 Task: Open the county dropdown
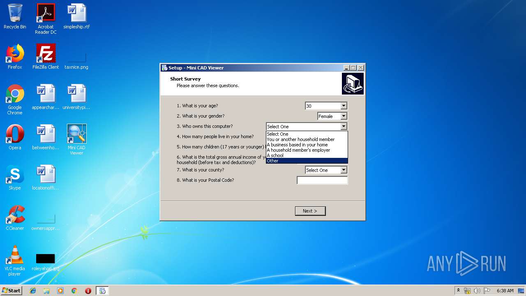click(x=344, y=170)
